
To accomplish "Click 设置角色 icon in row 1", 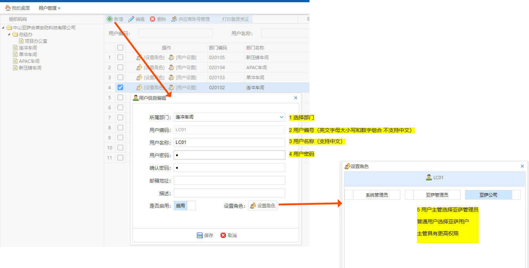I will click(x=139, y=58).
